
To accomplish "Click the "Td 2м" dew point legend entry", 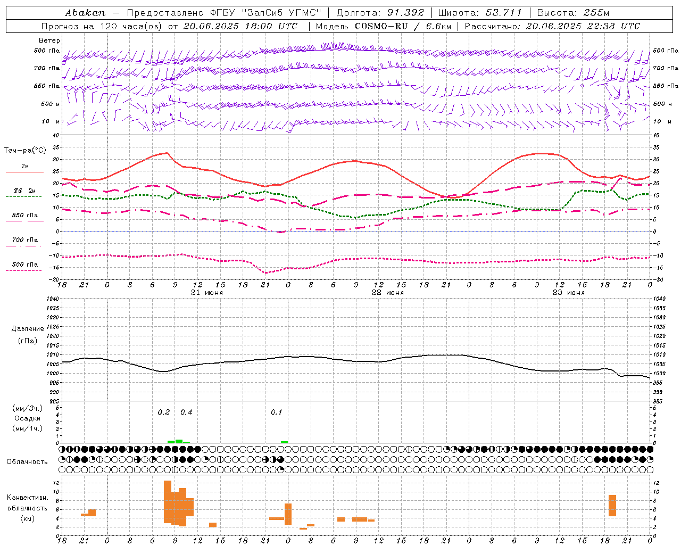I will pos(24,191).
